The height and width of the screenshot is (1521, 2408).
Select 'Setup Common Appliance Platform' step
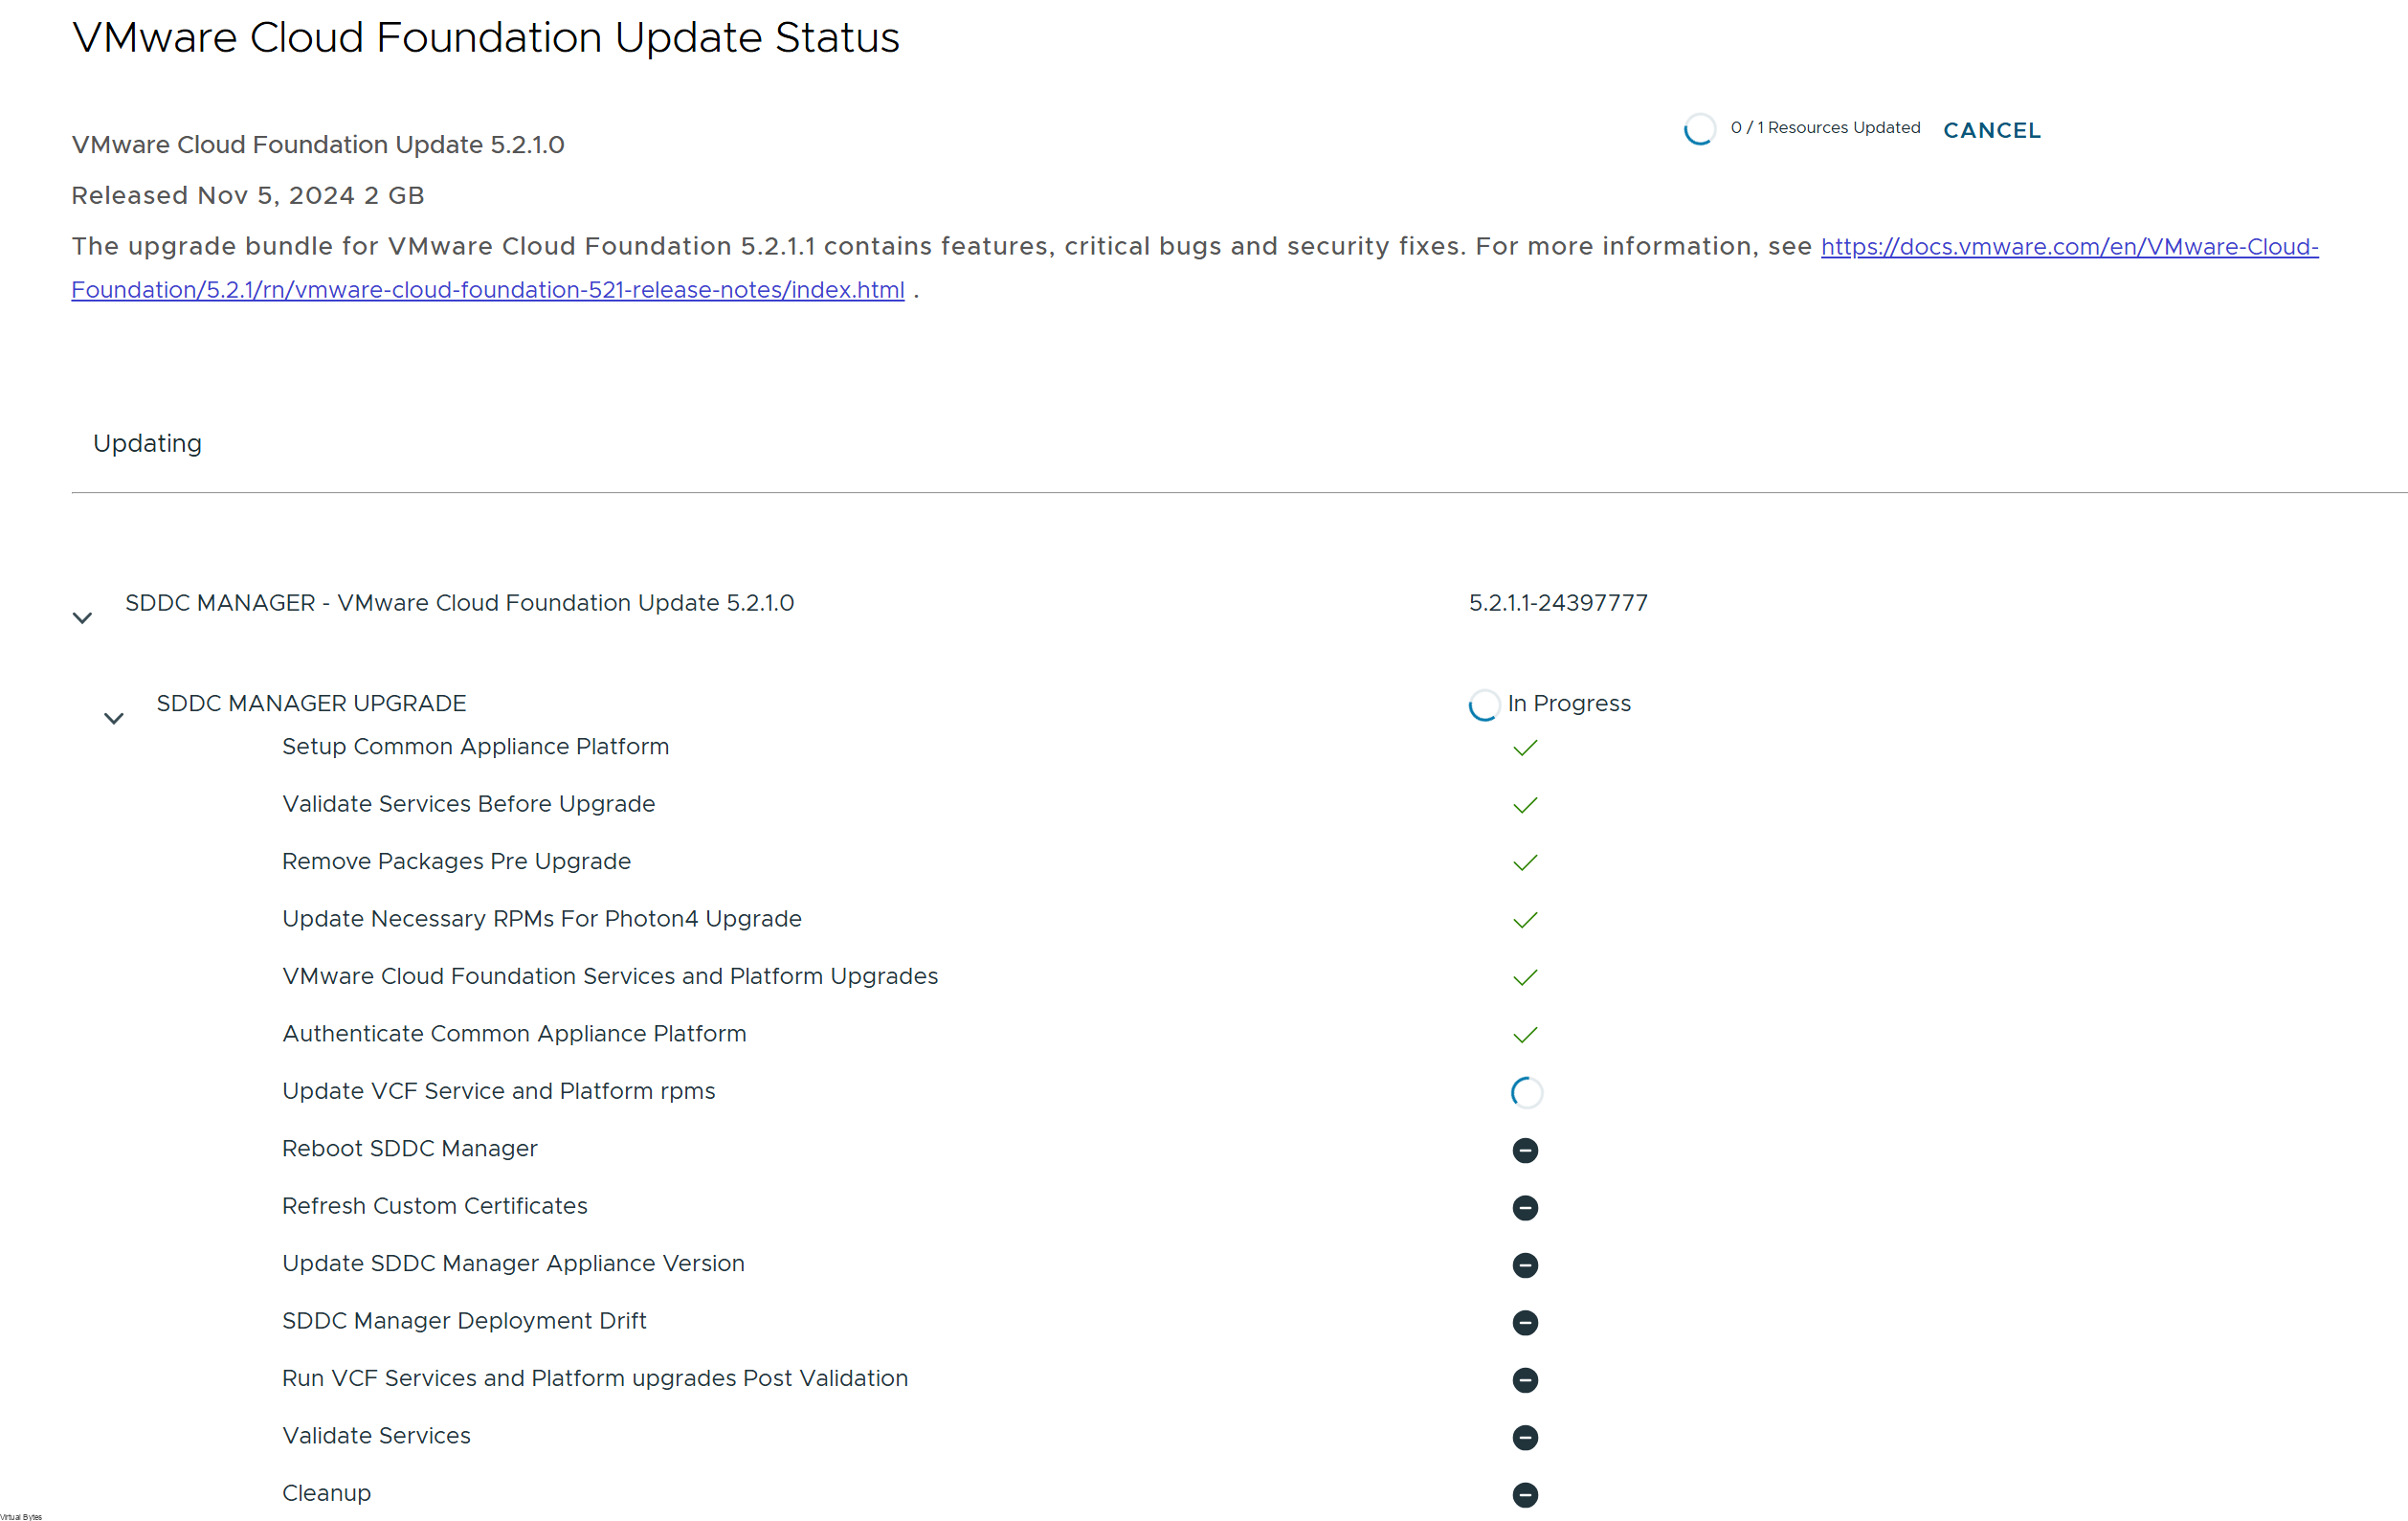[475, 747]
